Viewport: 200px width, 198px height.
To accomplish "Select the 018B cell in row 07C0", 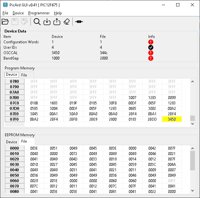I will point(34,103).
